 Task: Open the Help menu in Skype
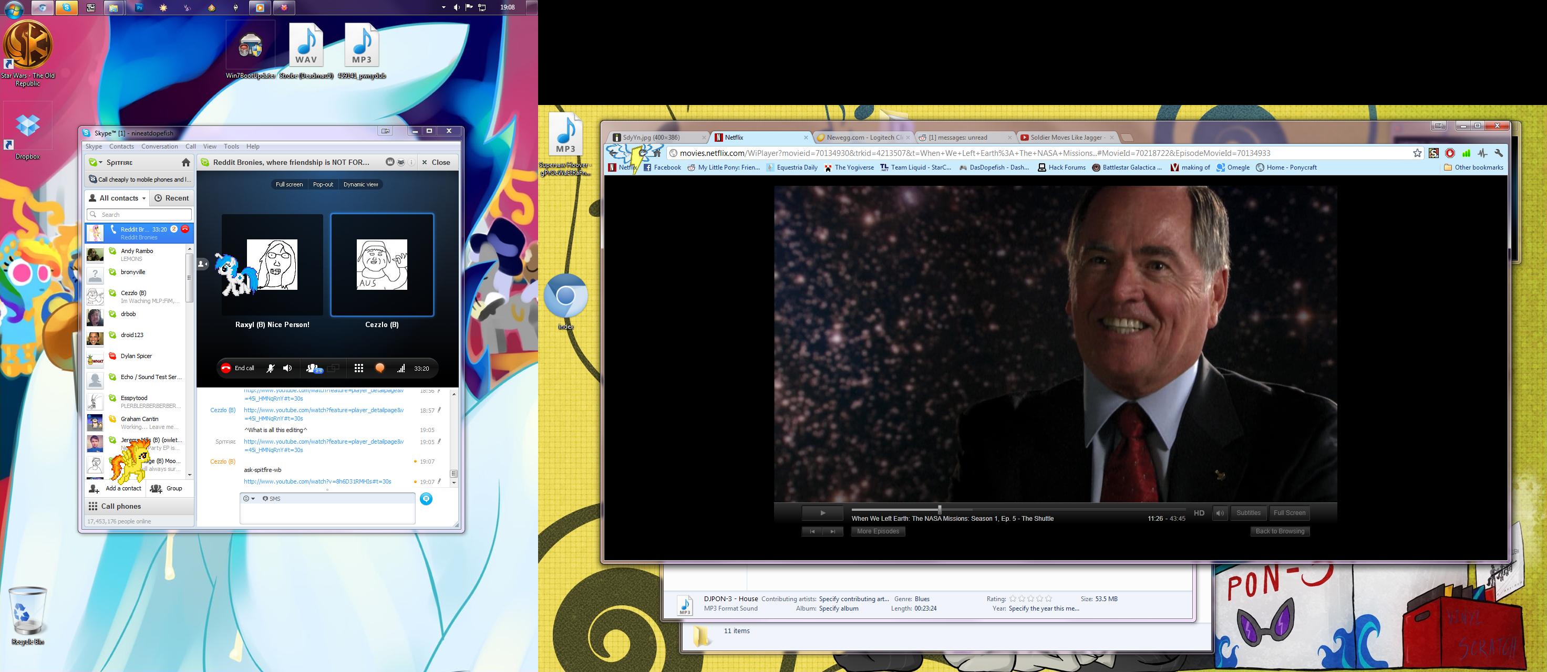point(253,146)
